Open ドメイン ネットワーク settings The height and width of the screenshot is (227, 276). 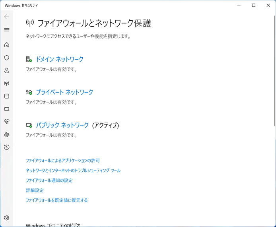click(x=60, y=59)
